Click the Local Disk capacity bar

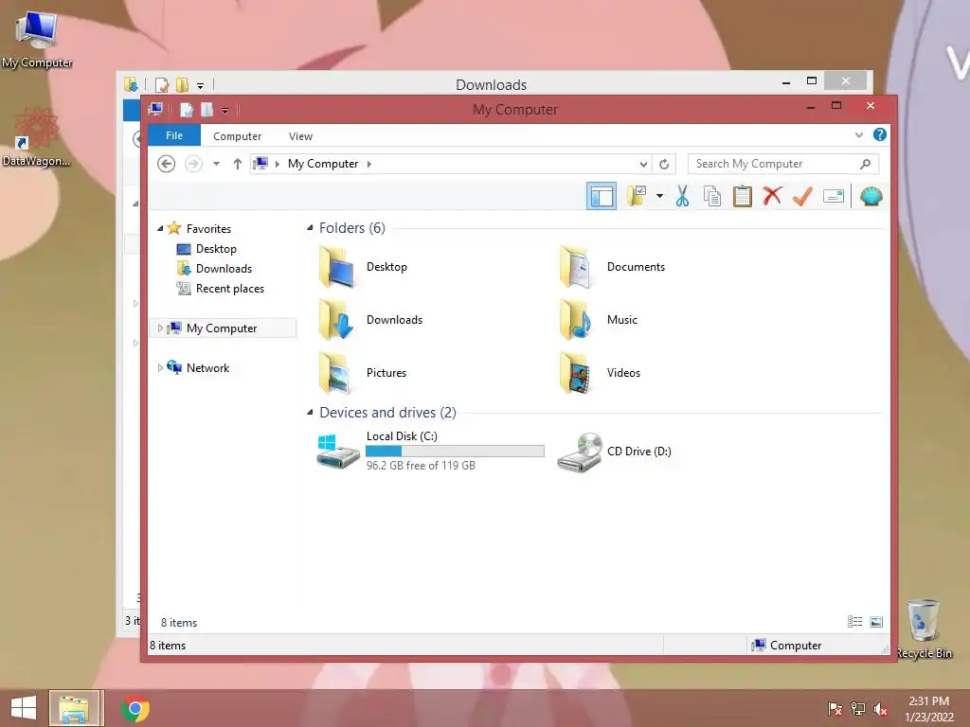pyautogui.click(x=455, y=452)
